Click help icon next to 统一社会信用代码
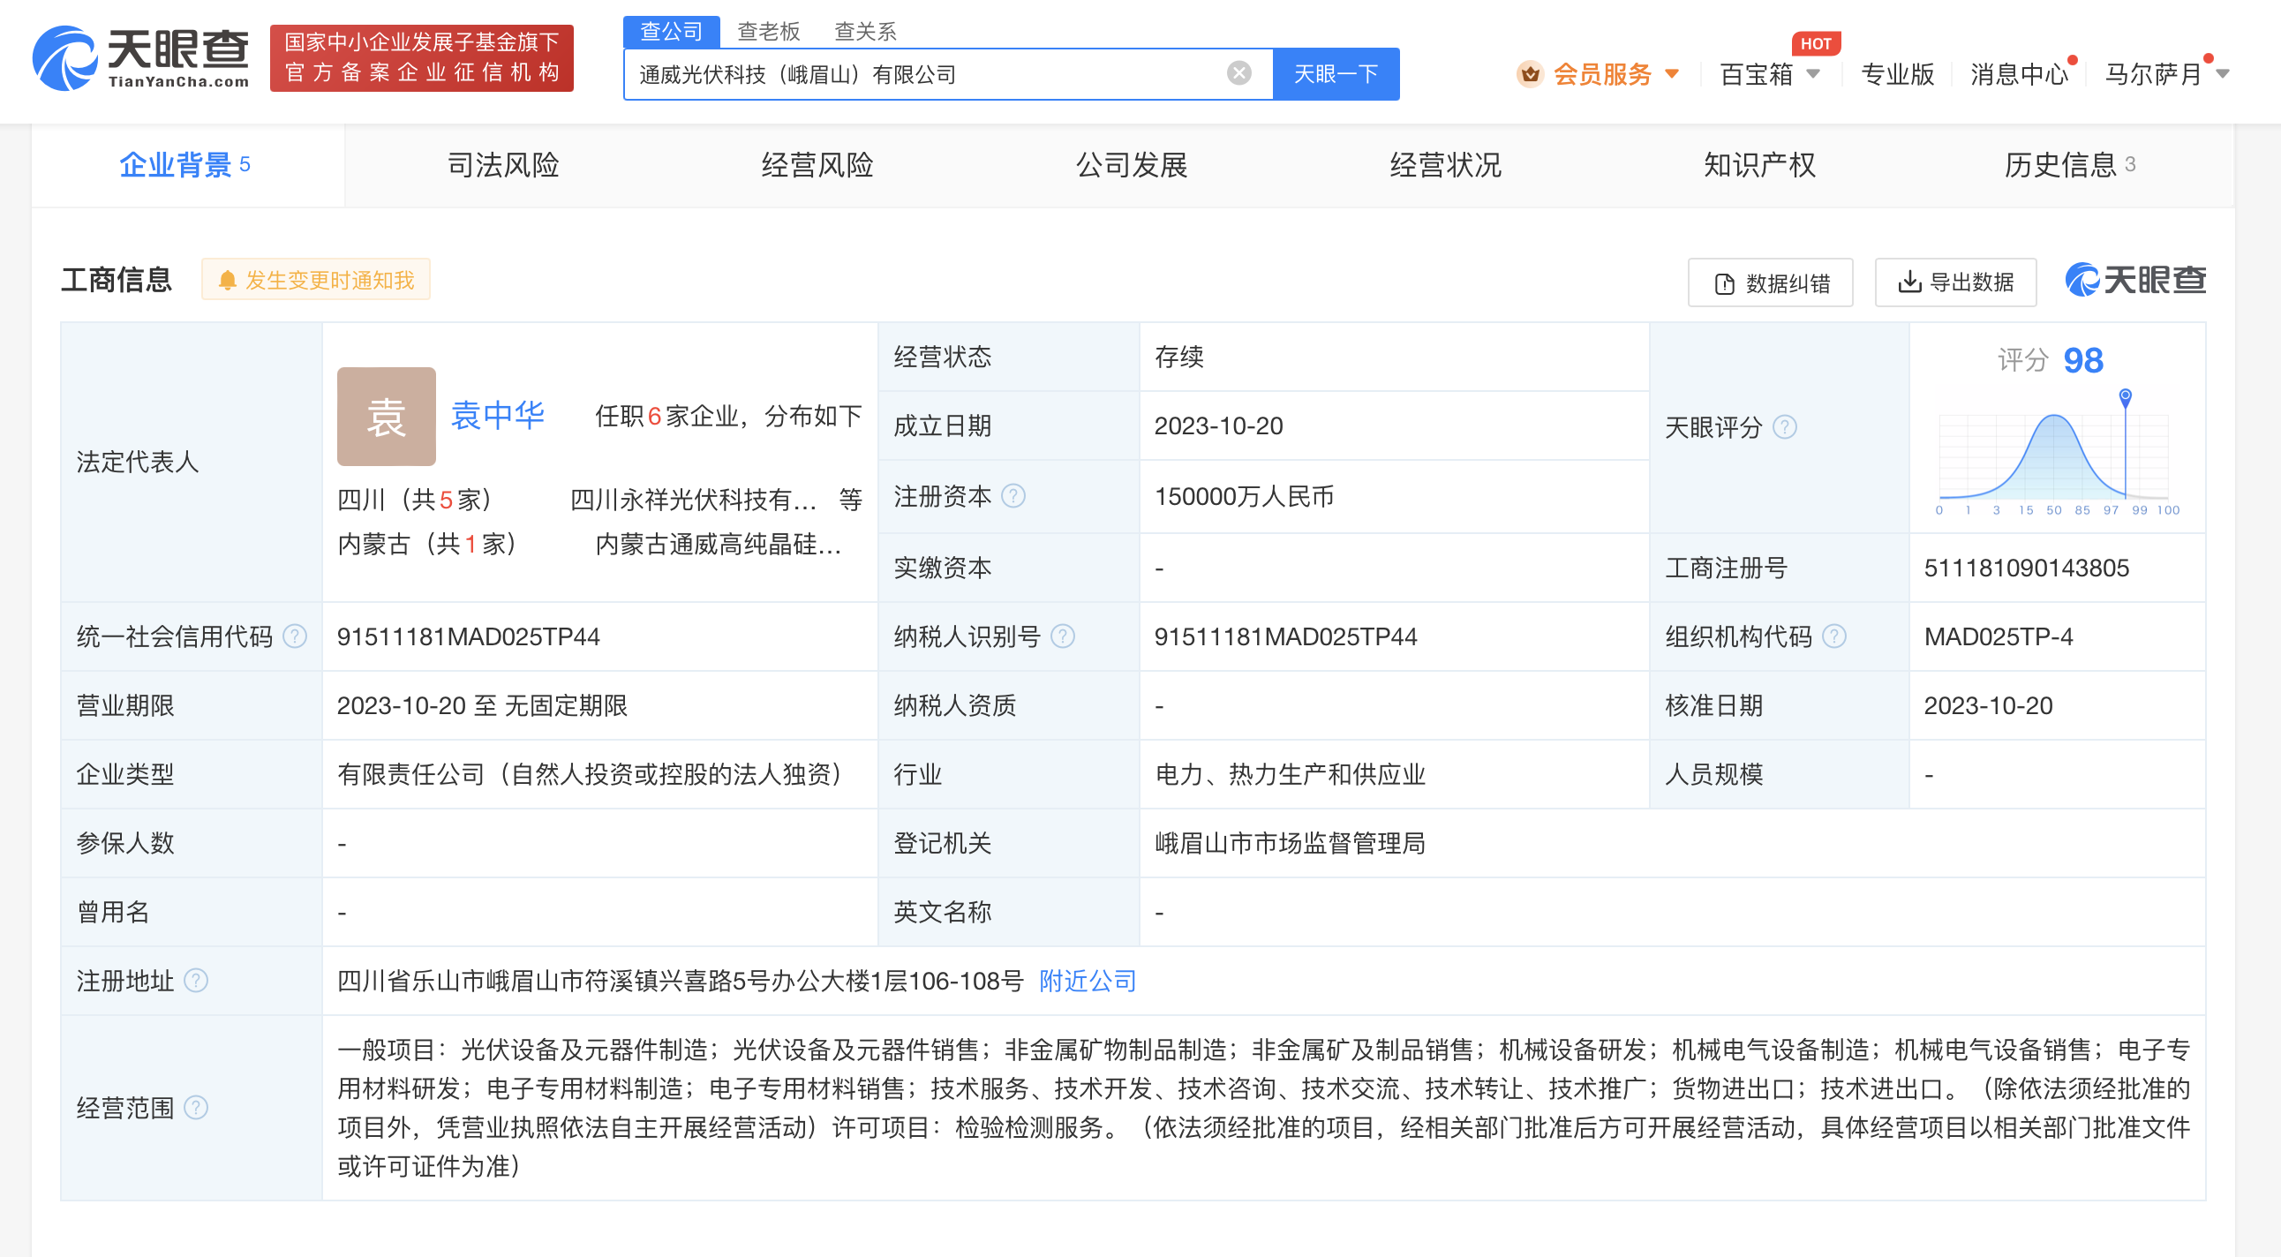Viewport: 2281px width, 1257px height. point(294,636)
